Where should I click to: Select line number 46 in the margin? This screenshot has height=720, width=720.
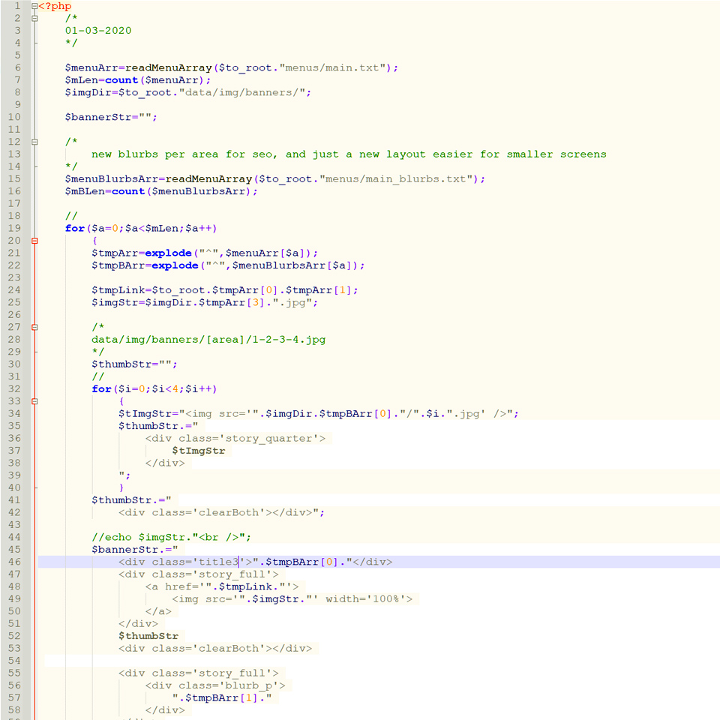point(14,562)
